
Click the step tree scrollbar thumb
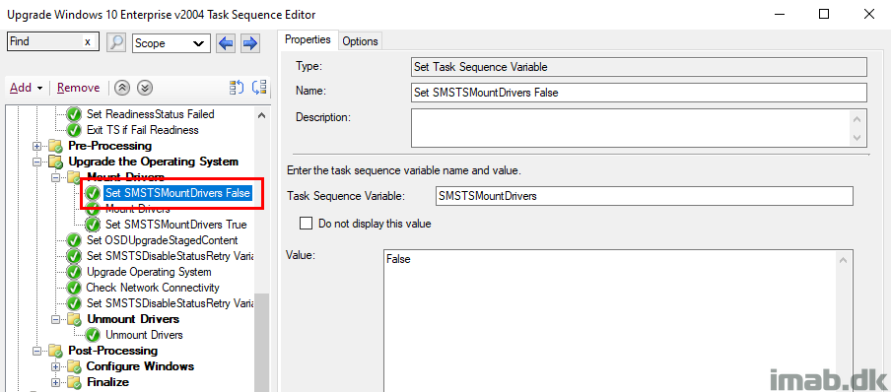coord(261,342)
